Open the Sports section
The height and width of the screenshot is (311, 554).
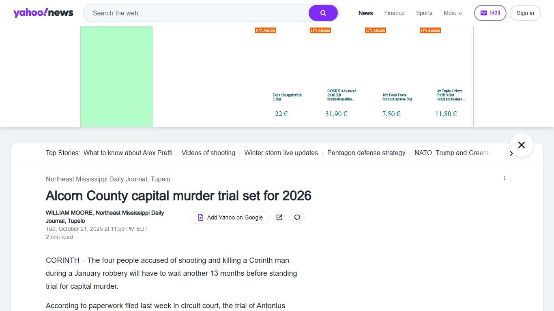click(x=424, y=13)
